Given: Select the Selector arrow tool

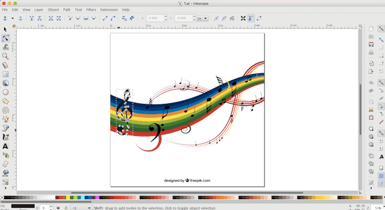Looking at the screenshot, I should 5,29.
